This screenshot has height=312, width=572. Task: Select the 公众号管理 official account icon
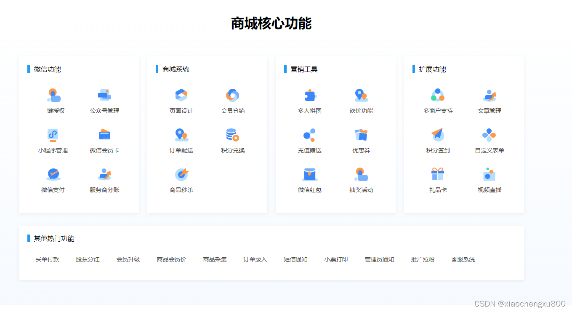(104, 96)
